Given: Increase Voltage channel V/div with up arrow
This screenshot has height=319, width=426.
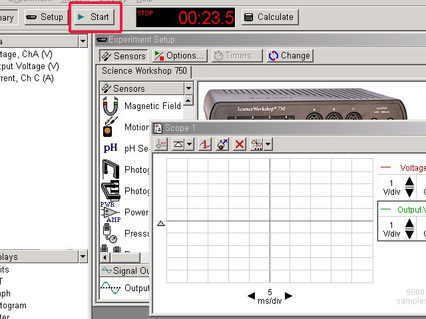Looking at the screenshot, I should pos(409,179).
